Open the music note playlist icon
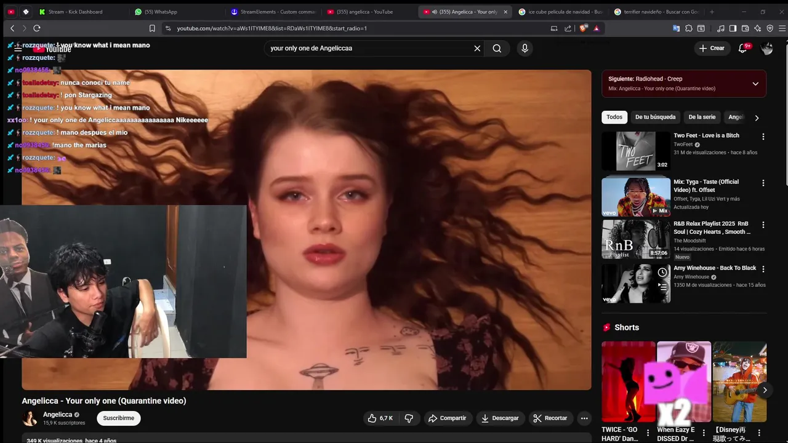This screenshot has width=788, height=443. click(x=720, y=28)
